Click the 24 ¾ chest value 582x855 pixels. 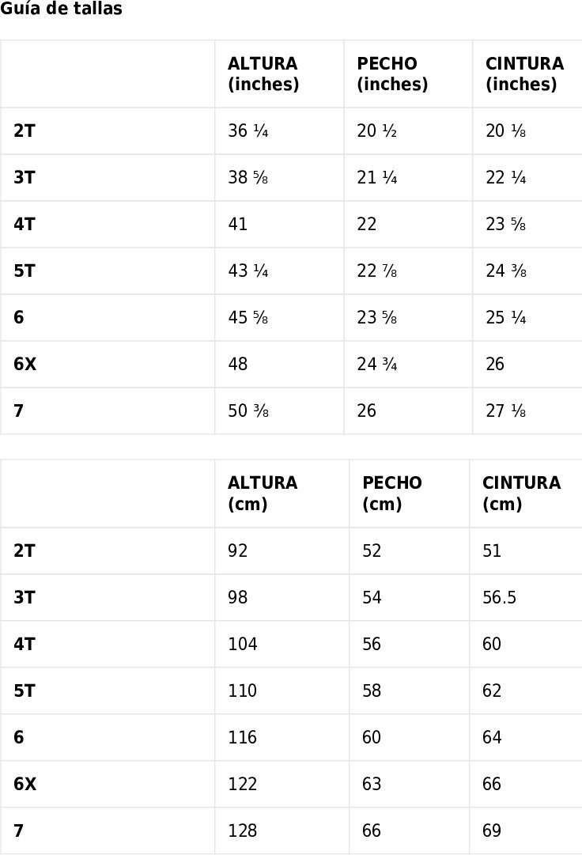[376, 364]
